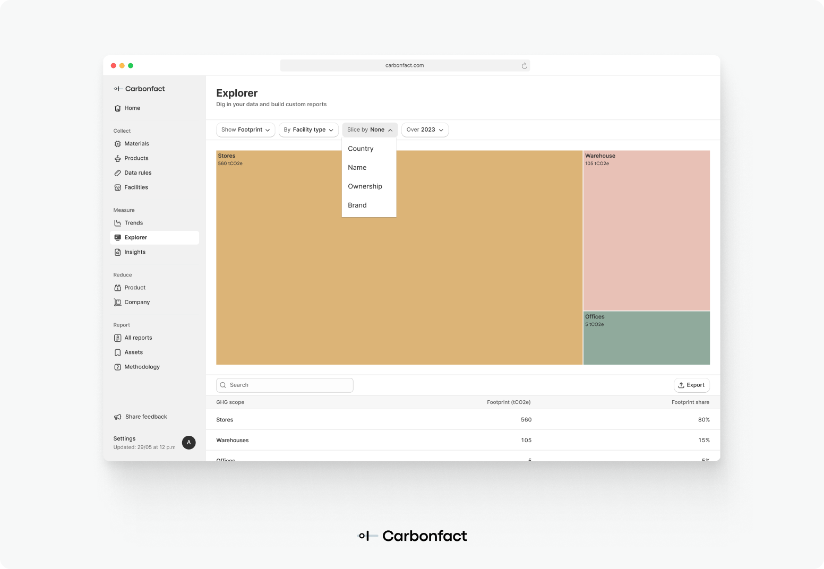Viewport: 824px width, 569px height.
Task: Click the Home house icon
Action: (x=118, y=108)
